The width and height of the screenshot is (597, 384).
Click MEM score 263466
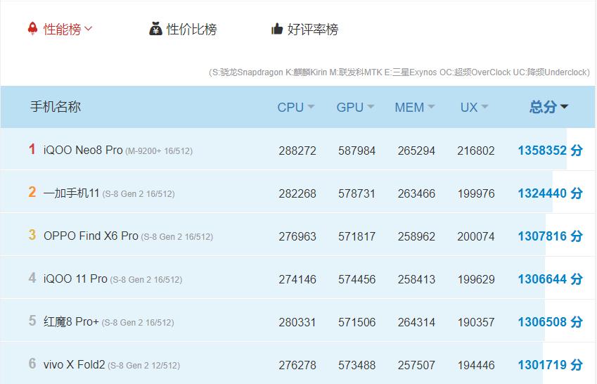[416, 193]
